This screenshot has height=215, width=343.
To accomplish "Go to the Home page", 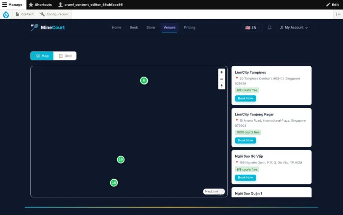I will coord(117,27).
